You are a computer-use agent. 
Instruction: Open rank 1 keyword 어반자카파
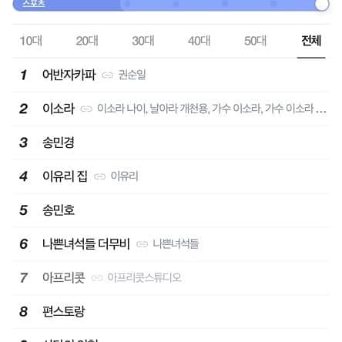pyautogui.click(x=69, y=75)
